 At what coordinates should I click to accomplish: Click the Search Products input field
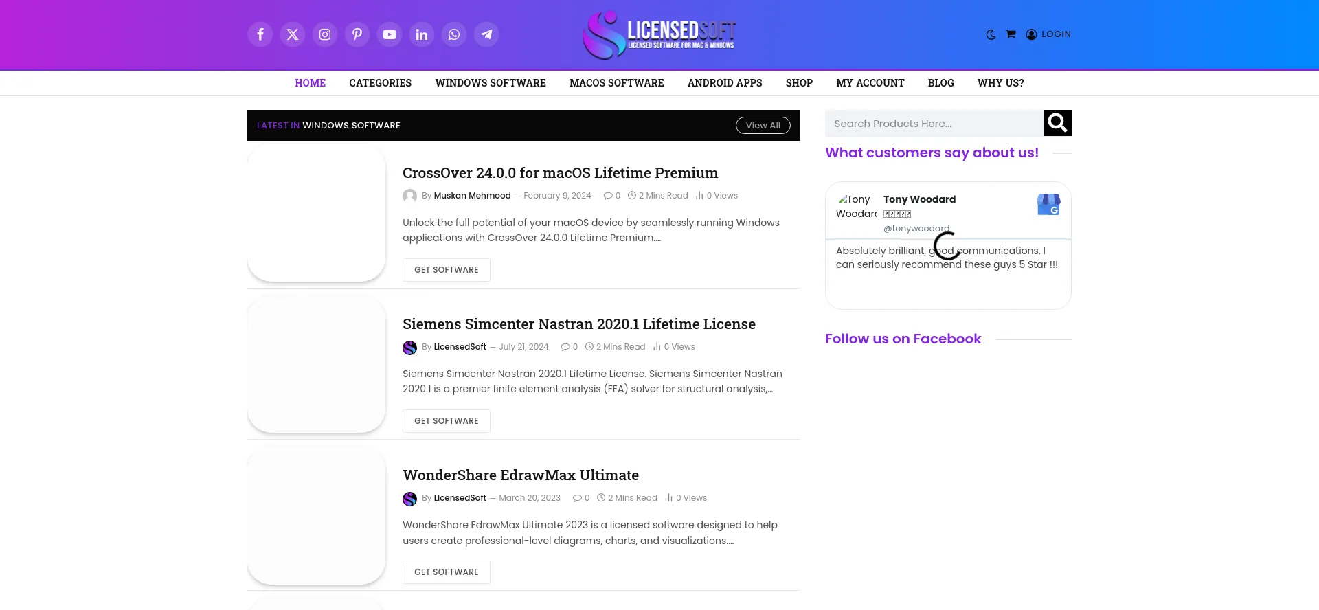tap(934, 124)
